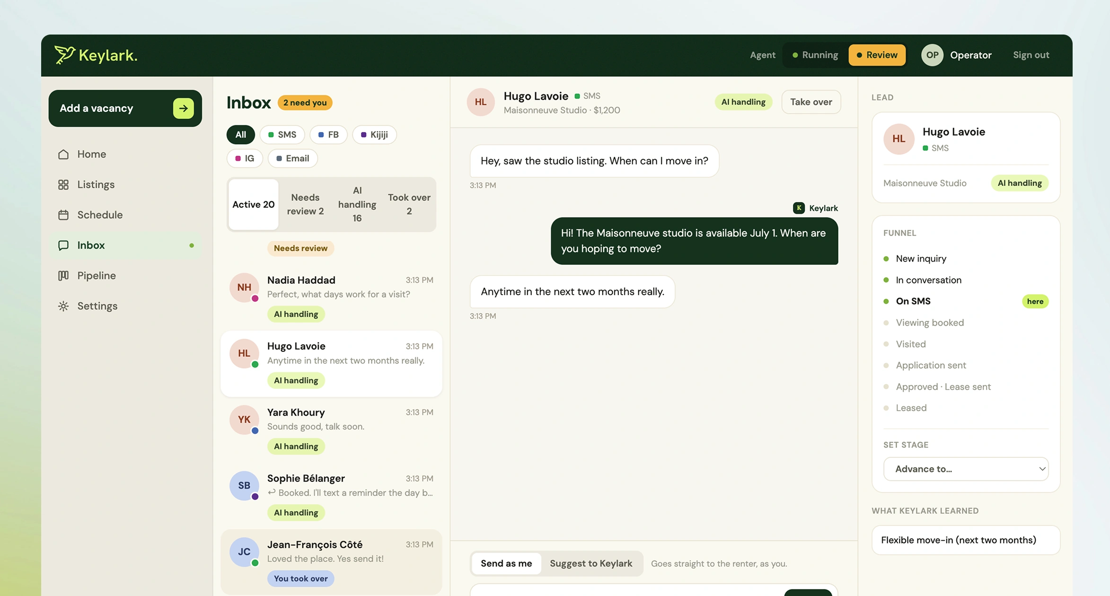1110x596 pixels.
Task: Click the Settings gear icon
Action: click(63, 306)
